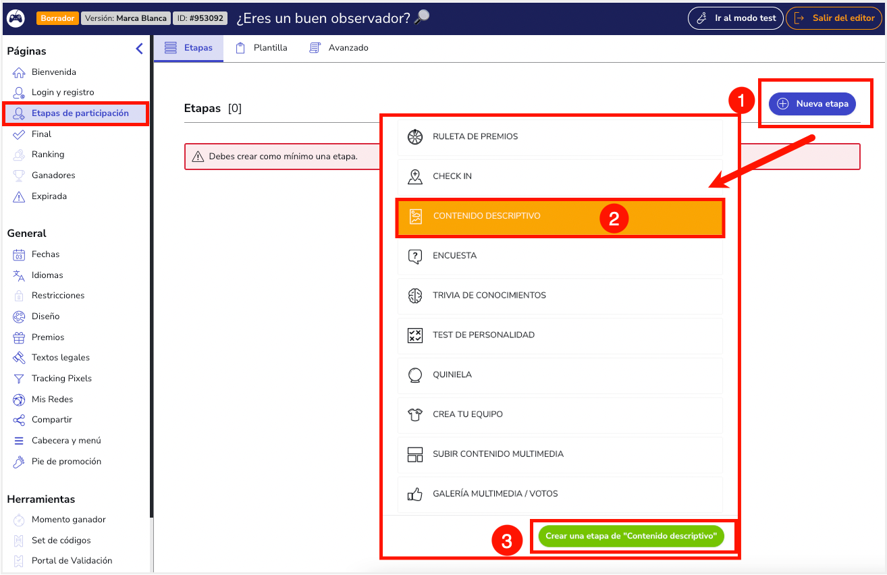Select the Trivia de Conocimientos brain icon
887x575 pixels.
[415, 296]
